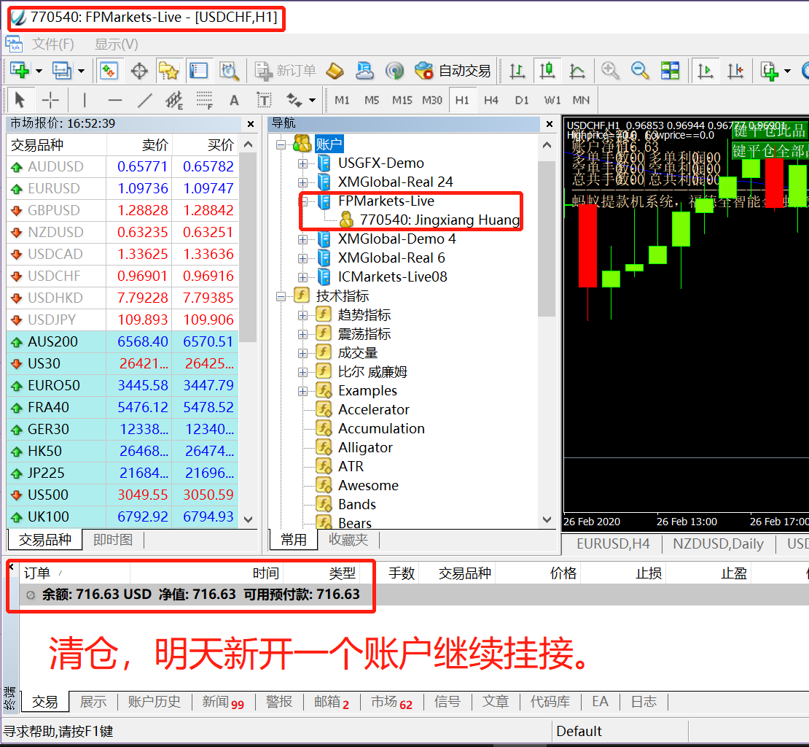Switch to the EURUSD,H4 chart tab
809x747 pixels.
(613, 543)
